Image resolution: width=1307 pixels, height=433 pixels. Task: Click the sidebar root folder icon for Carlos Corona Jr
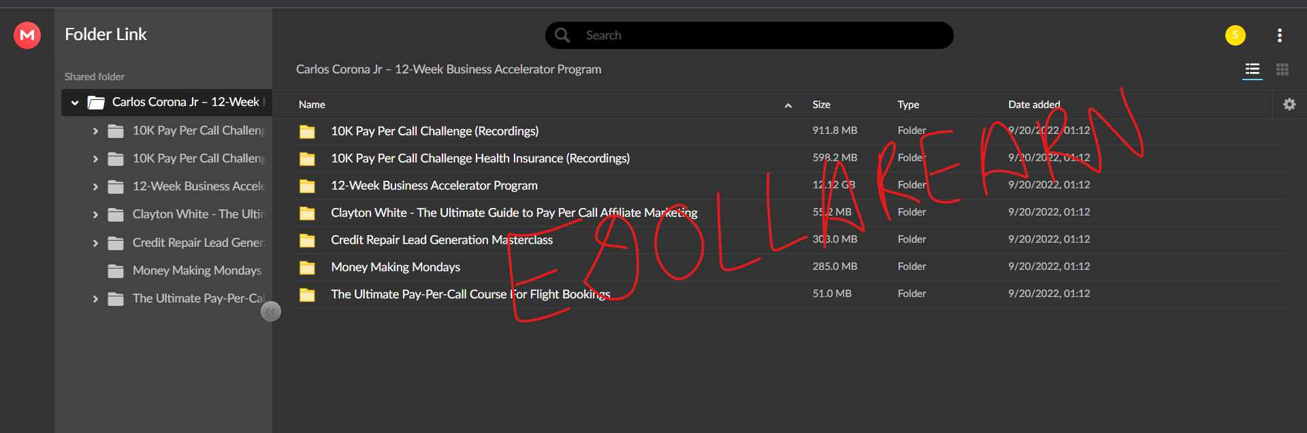[x=96, y=103]
